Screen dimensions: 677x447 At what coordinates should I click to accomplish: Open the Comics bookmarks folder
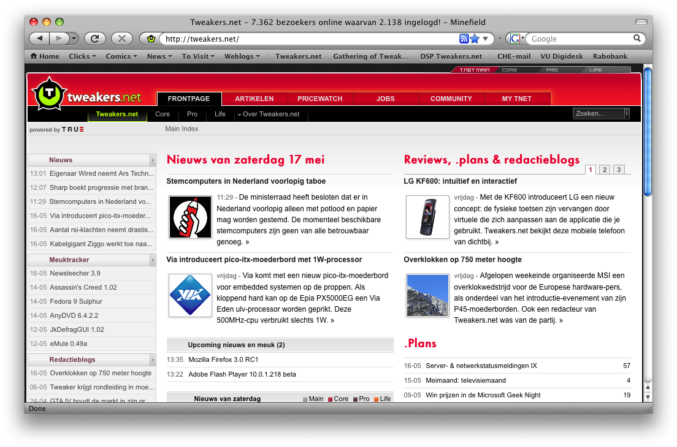(x=121, y=56)
